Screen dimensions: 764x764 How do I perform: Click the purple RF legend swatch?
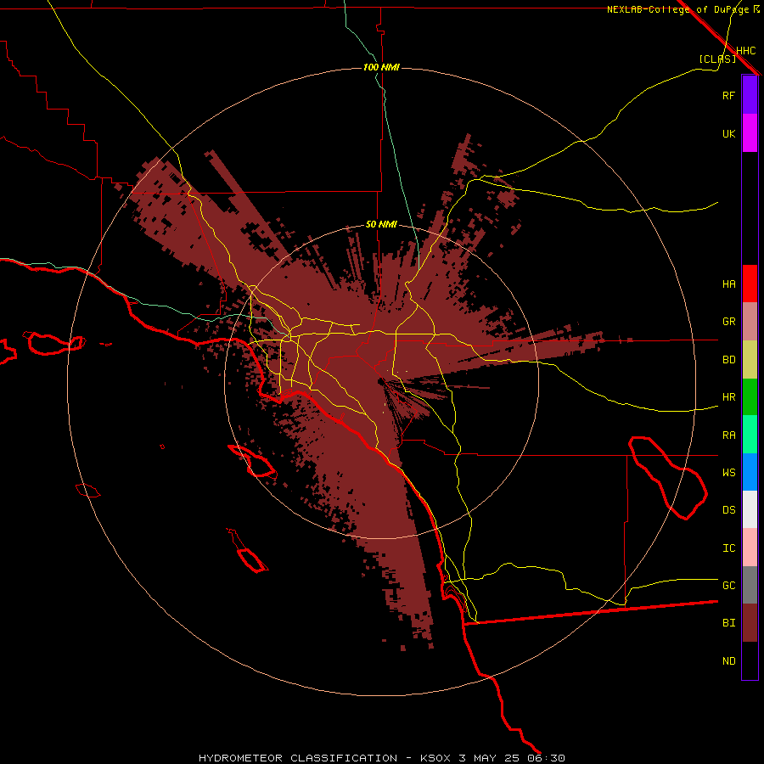pyautogui.click(x=750, y=95)
